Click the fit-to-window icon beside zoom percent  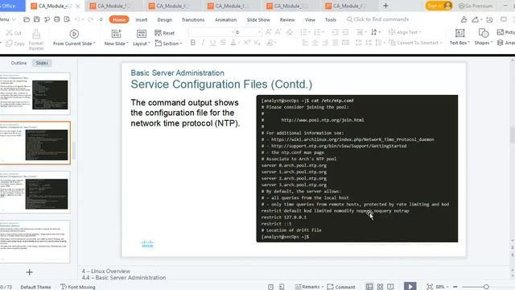[x=430, y=287]
